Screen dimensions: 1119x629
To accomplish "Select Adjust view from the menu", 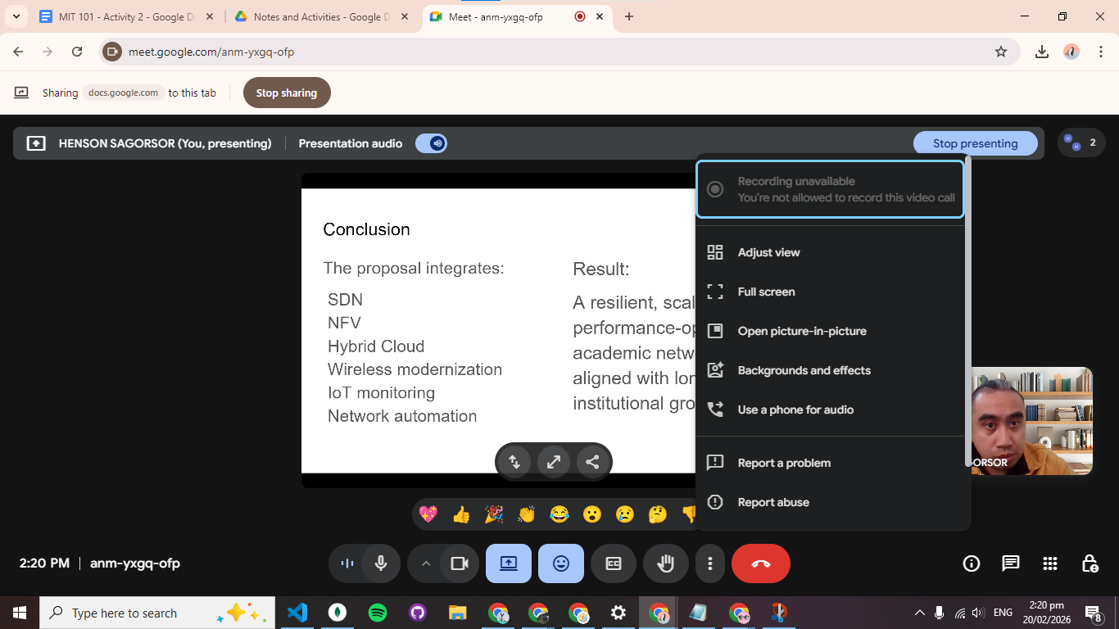I will pyautogui.click(x=768, y=252).
